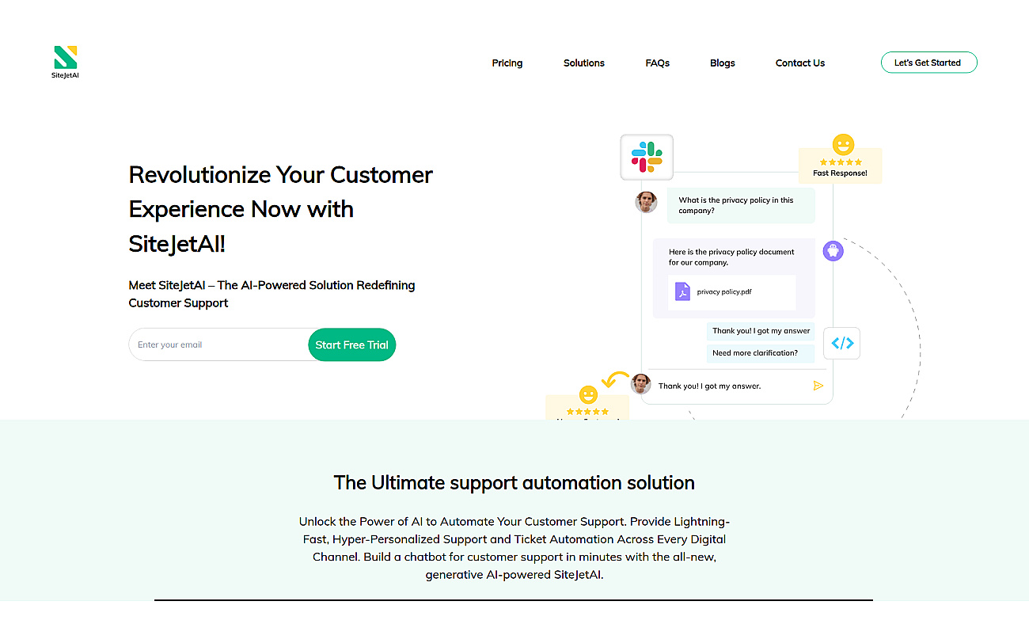This screenshot has width=1029, height=624.
Task: Click the SiteJetAI logo
Action: (65, 63)
